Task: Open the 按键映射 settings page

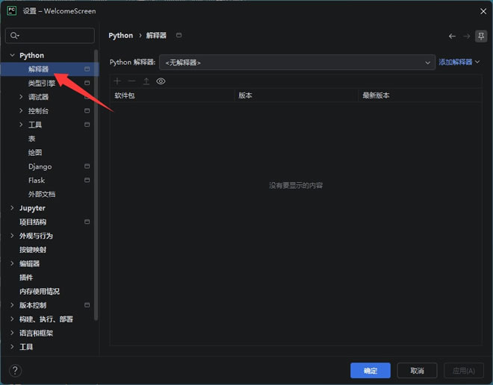Action: [33, 250]
